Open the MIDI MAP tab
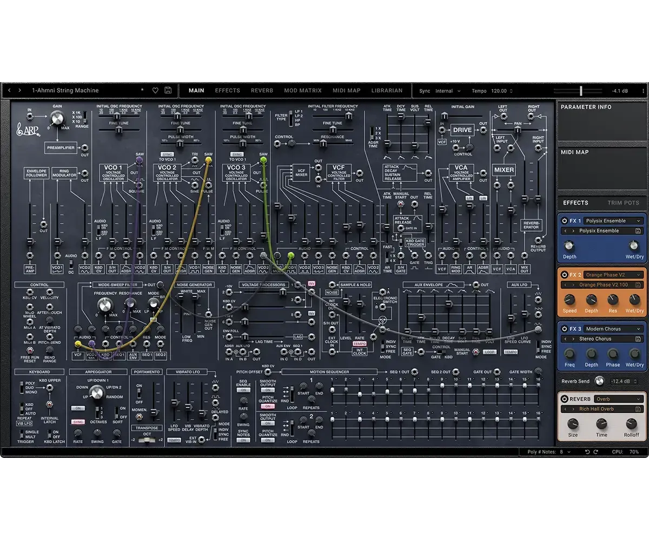The image size is (649, 540). tap(347, 91)
